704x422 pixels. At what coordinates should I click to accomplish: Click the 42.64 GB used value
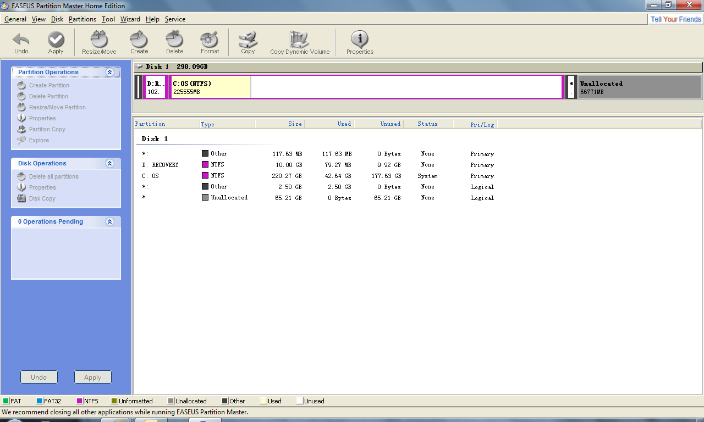(x=339, y=176)
